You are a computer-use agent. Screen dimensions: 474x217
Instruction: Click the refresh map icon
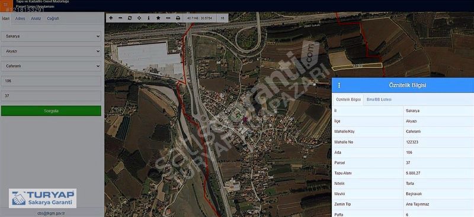[130, 18]
